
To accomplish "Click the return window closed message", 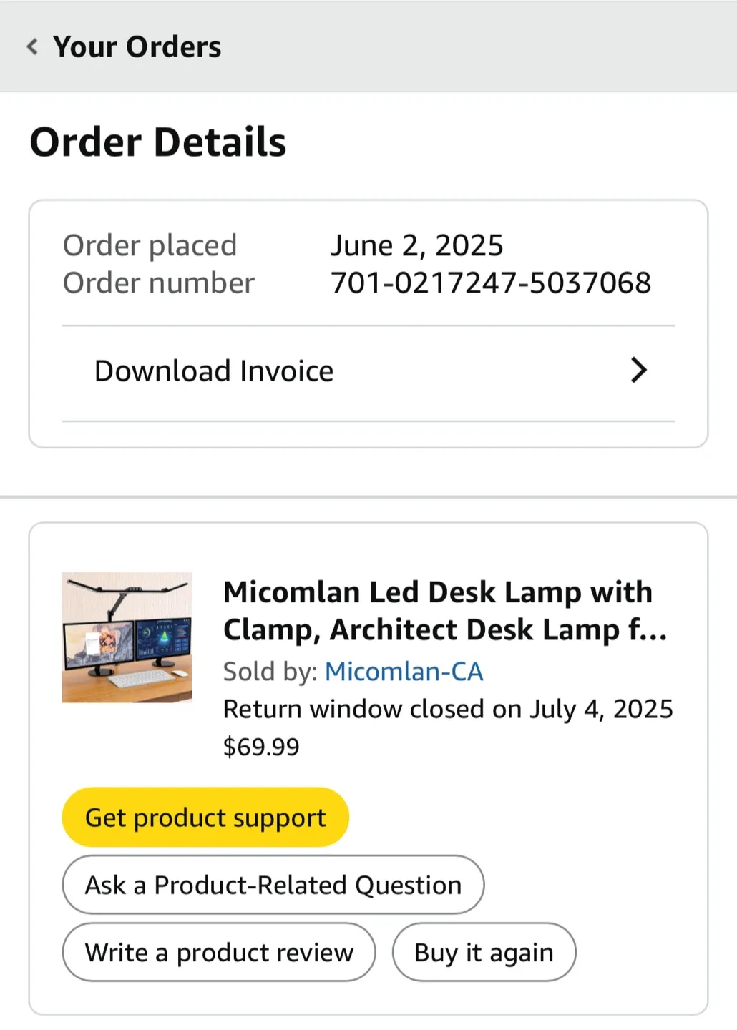I will pos(449,708).
